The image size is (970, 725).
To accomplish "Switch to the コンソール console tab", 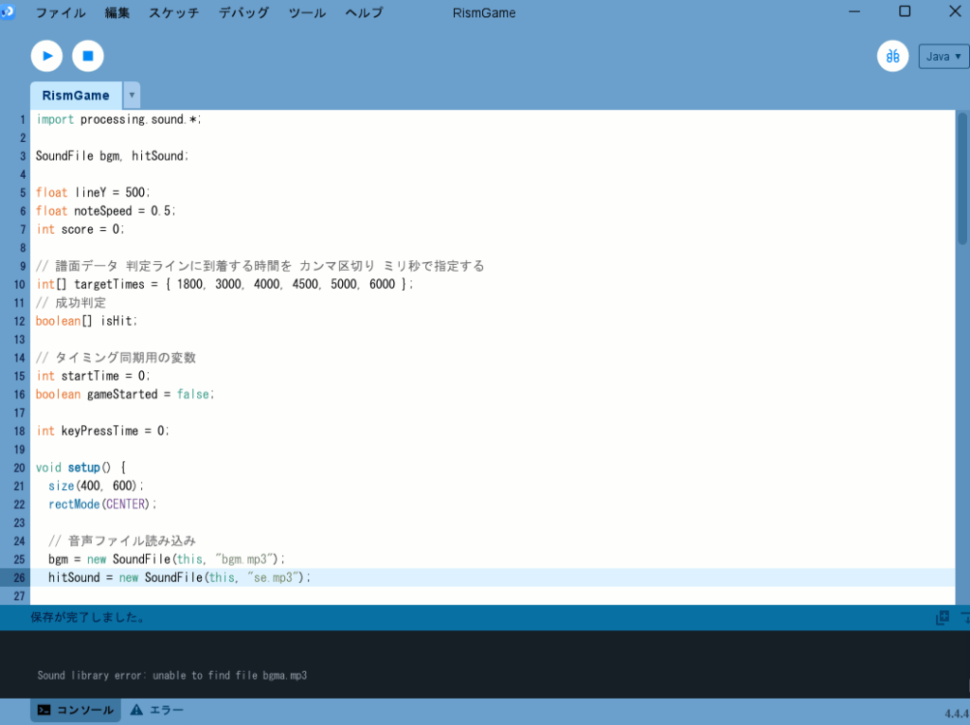I will click(76, 710).
